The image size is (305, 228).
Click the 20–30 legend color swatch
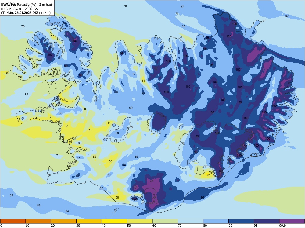[x=64, y=221]
